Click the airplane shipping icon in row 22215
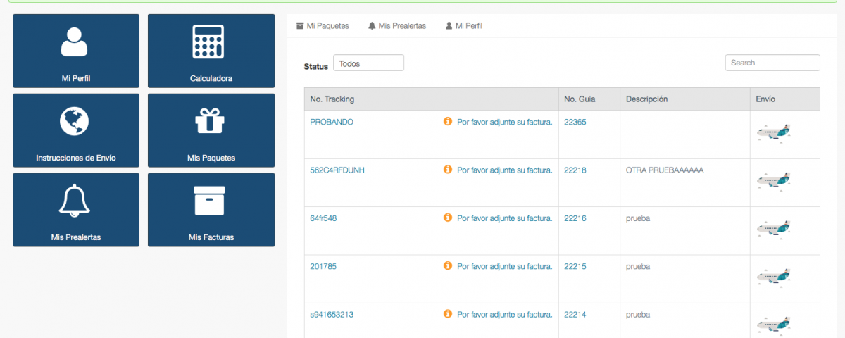 tap(773, 276)
